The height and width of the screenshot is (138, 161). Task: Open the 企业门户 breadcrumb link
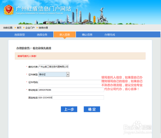click(x=30, y=28)
